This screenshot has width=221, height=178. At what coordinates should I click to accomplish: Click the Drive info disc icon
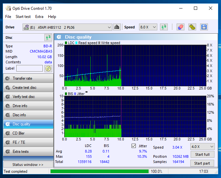(x=8, y=106)
